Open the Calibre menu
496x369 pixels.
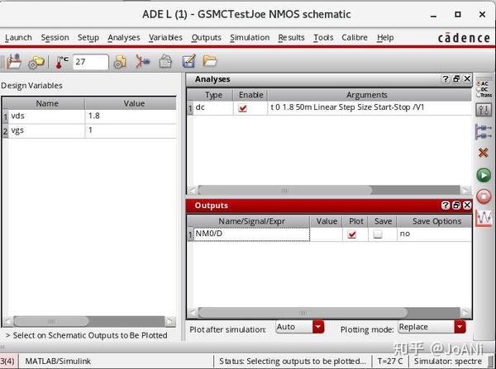tap(355, 38)
